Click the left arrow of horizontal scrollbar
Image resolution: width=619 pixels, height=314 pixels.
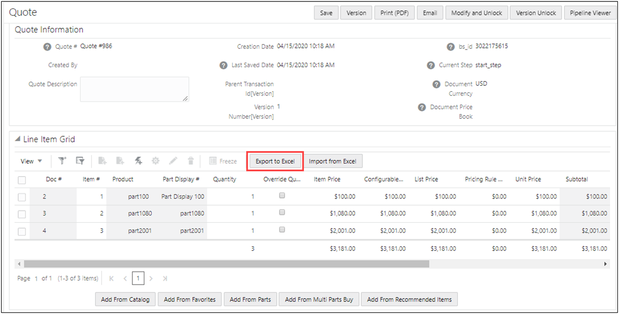pos(18,264)
